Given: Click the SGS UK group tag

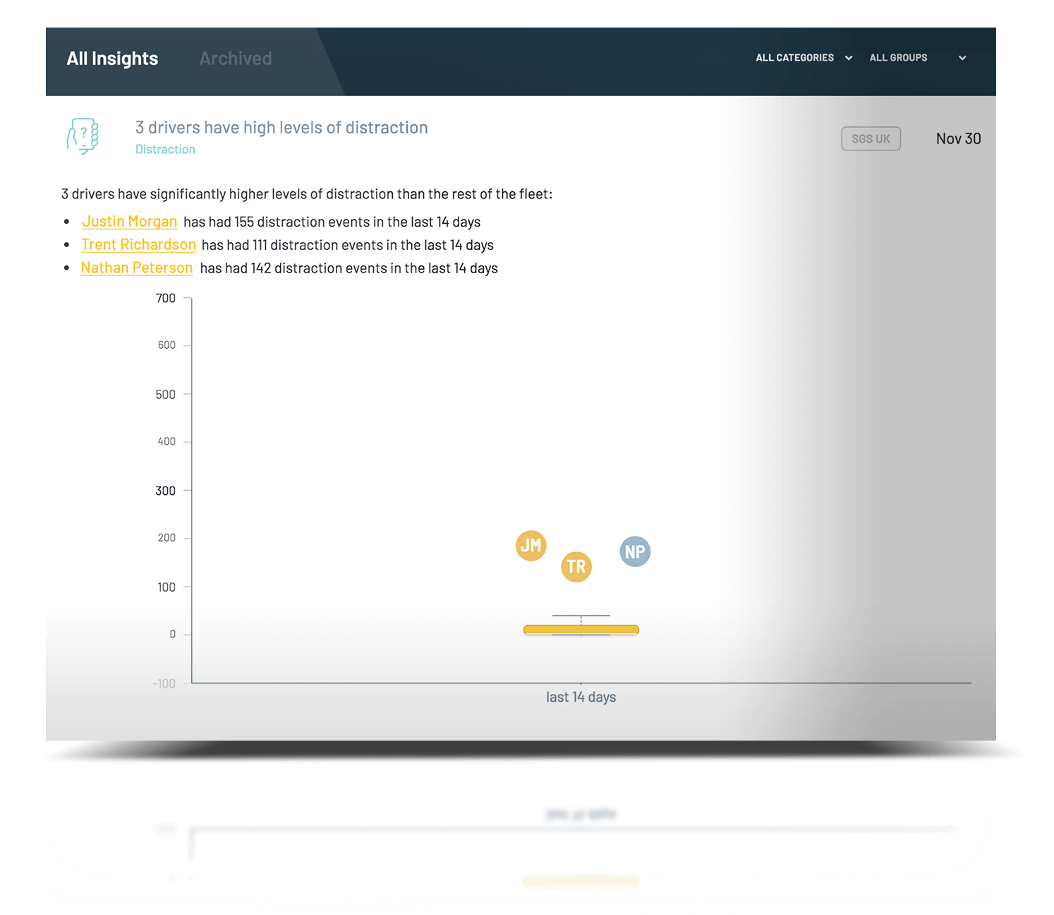Looking at the screenshot, I should (x=871, y=139).
